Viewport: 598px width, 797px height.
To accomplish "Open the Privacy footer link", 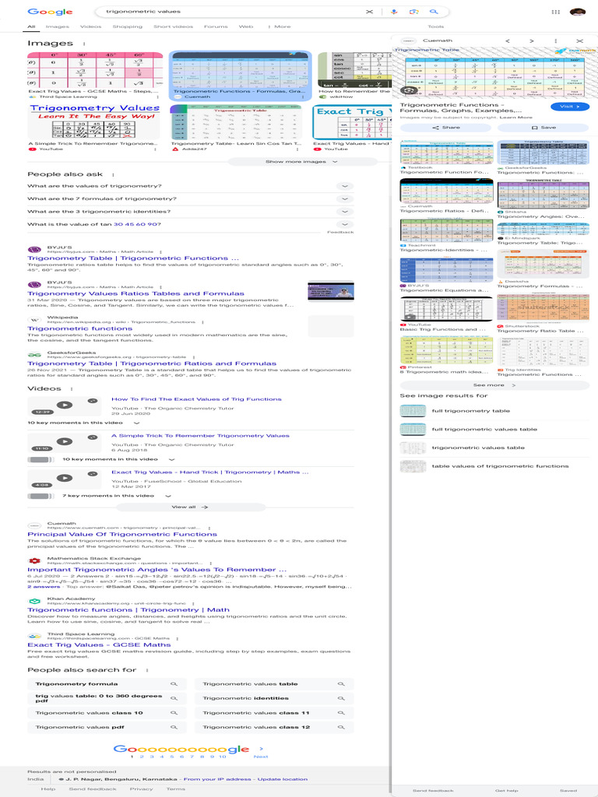I will (142, 789).
